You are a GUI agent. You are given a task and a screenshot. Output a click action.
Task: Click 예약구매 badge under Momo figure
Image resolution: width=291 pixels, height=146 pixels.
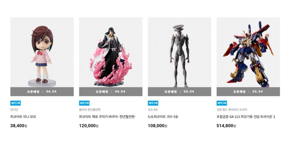(16, 103)
